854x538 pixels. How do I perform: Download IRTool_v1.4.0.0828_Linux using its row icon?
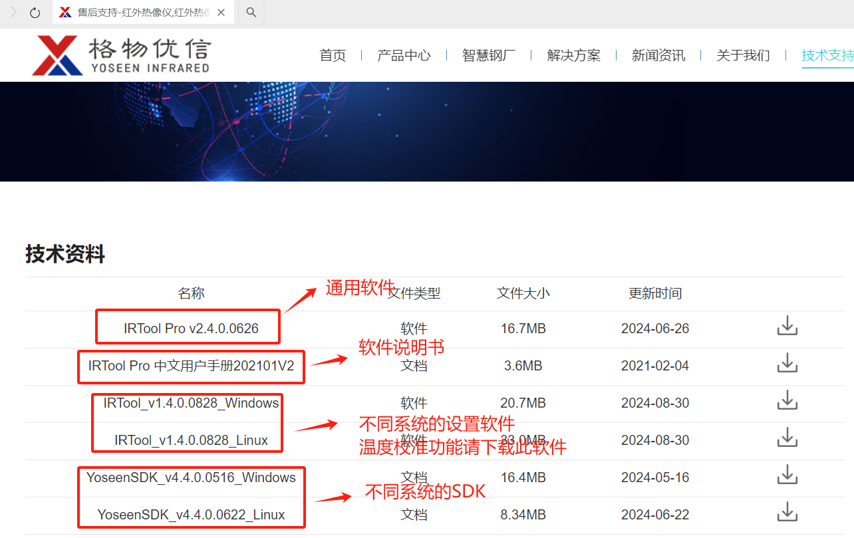pyautogui.click(x=787, y=438)
